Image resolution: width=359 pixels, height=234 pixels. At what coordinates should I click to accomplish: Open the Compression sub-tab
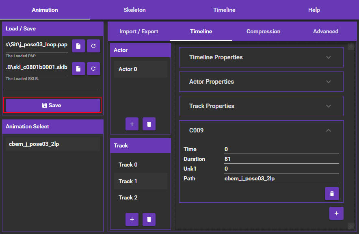click(x=263, y=31)
